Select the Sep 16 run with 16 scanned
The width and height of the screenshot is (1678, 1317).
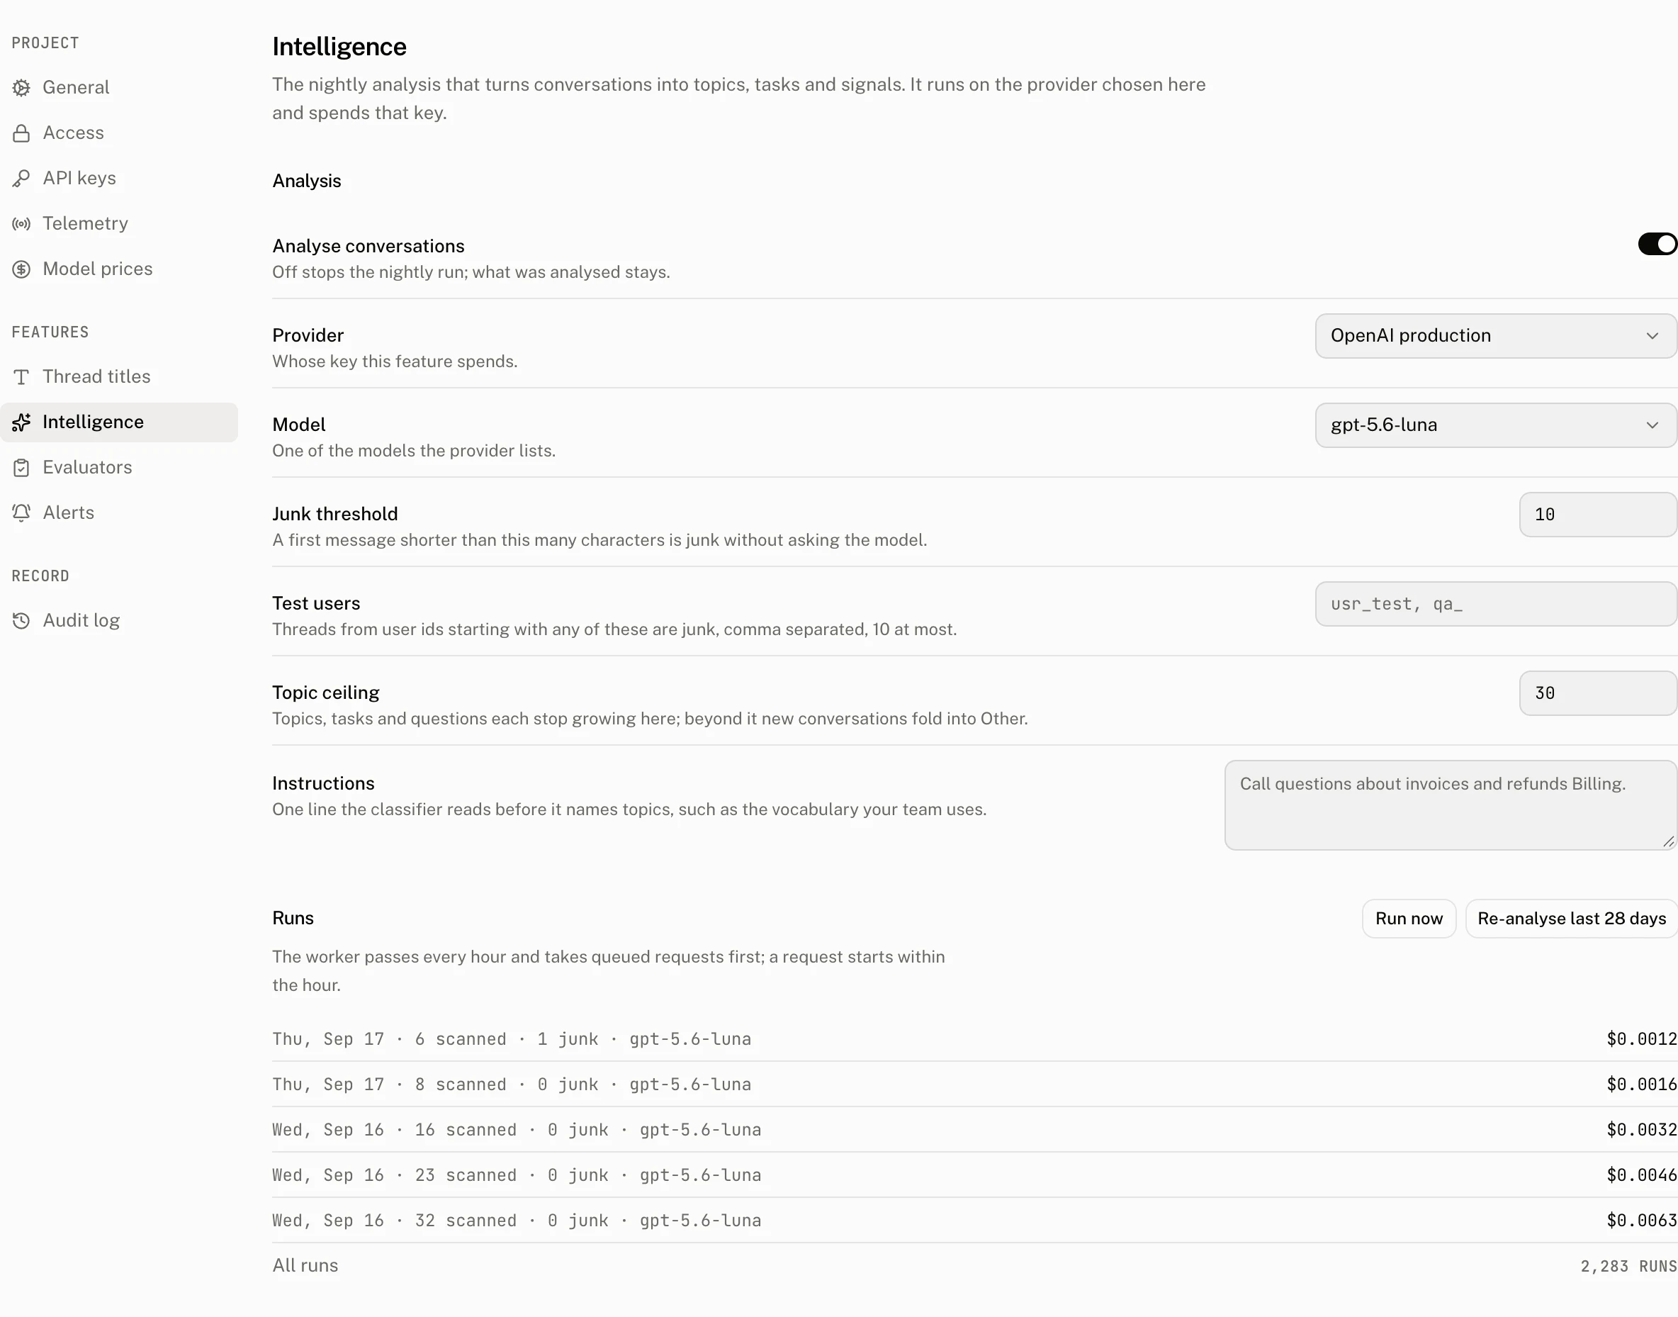[975, 1131]
